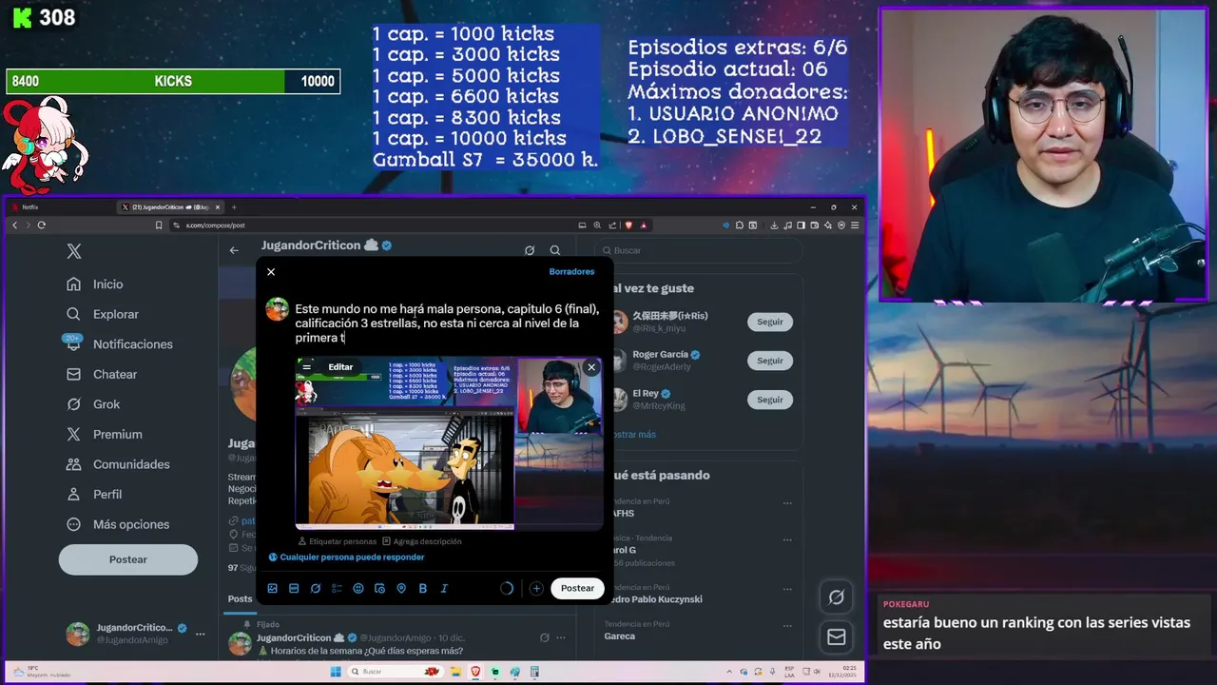The image size is (1217, 685).
Task: Toggle italic text formatting
Action: click(444, 589)
